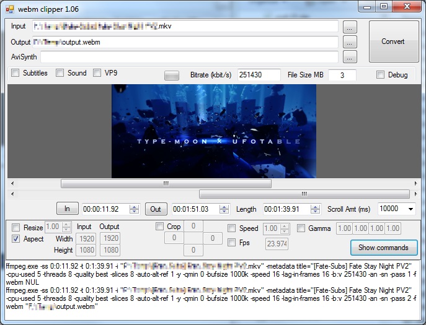Screen dimensions: 426x325
Task: Click the empty AviSynth text field
Action: [x=189, y=57]
